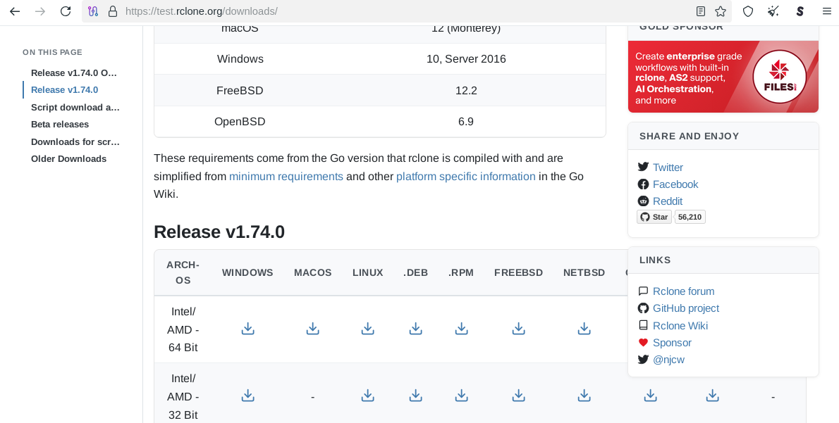Screen dimensions: 839x423
Task: Navigate to Older Downloads section
Action: click(x=68, y=159)
